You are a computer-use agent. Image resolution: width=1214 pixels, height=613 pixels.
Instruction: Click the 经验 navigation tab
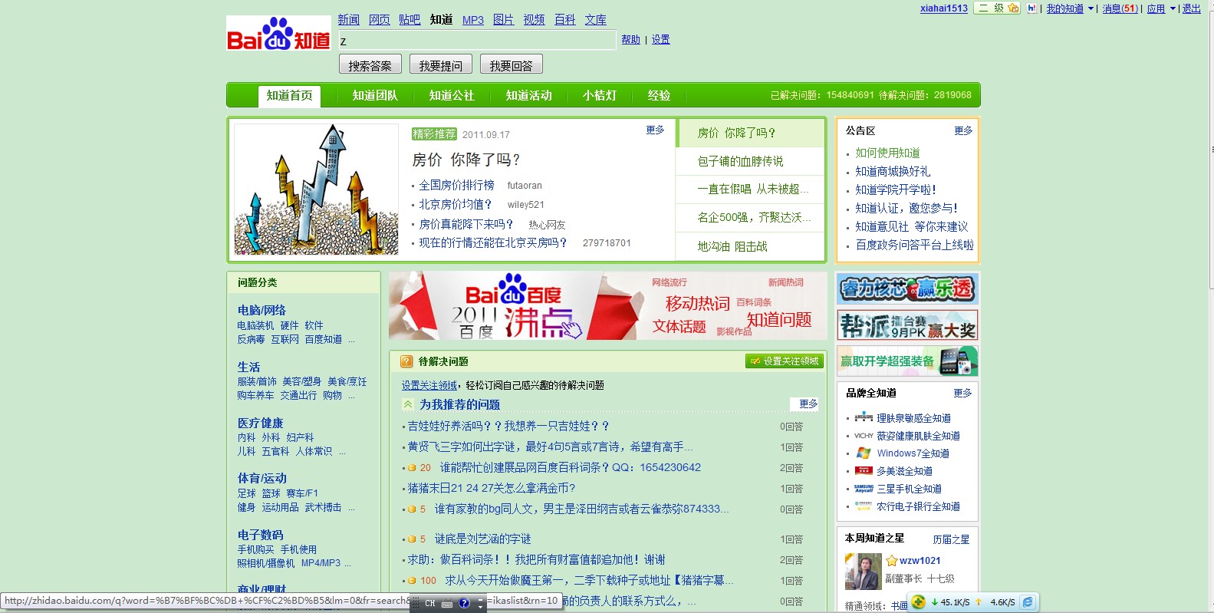coord(659,95)
